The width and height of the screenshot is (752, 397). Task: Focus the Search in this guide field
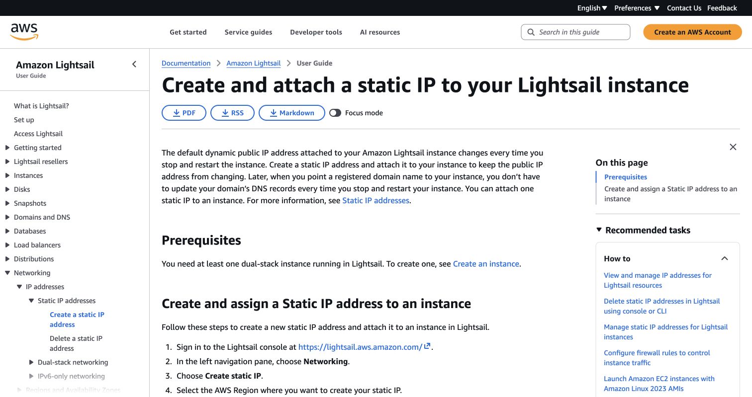pos(575,32)
